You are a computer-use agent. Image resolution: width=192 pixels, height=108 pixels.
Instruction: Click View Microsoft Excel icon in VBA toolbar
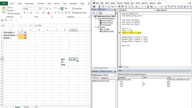point(94,7)
